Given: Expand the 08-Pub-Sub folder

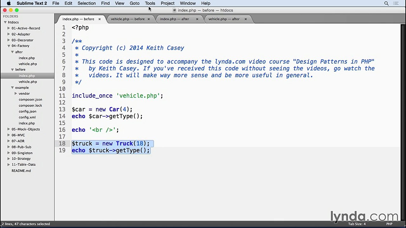Looking at the screenshot, I should point(9,147).
